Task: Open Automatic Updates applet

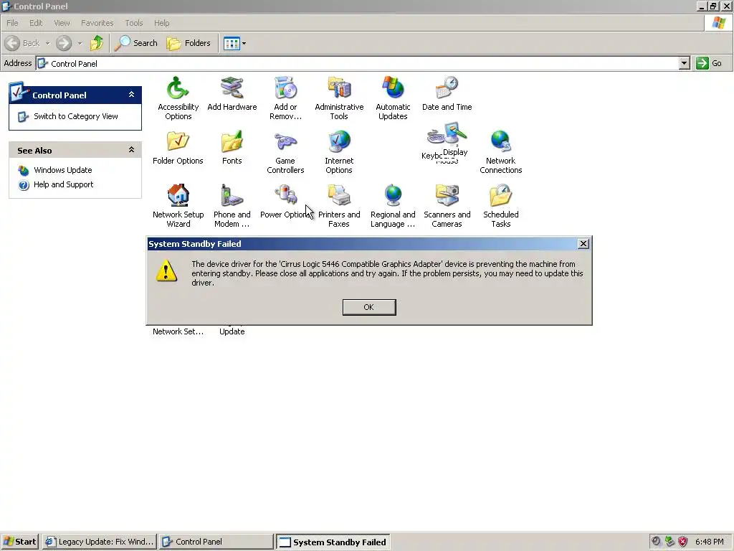Action: coord(393,98)
